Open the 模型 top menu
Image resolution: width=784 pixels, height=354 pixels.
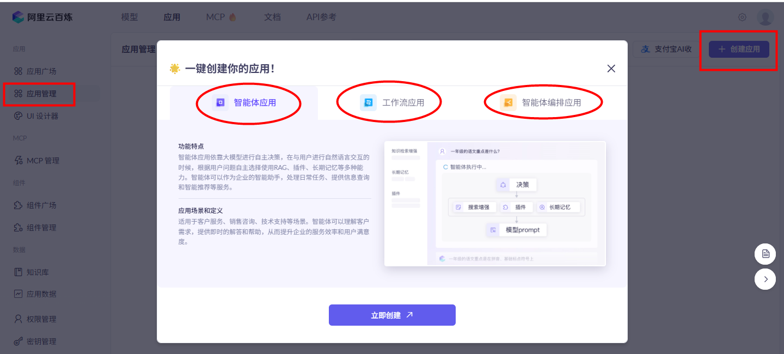130,17
